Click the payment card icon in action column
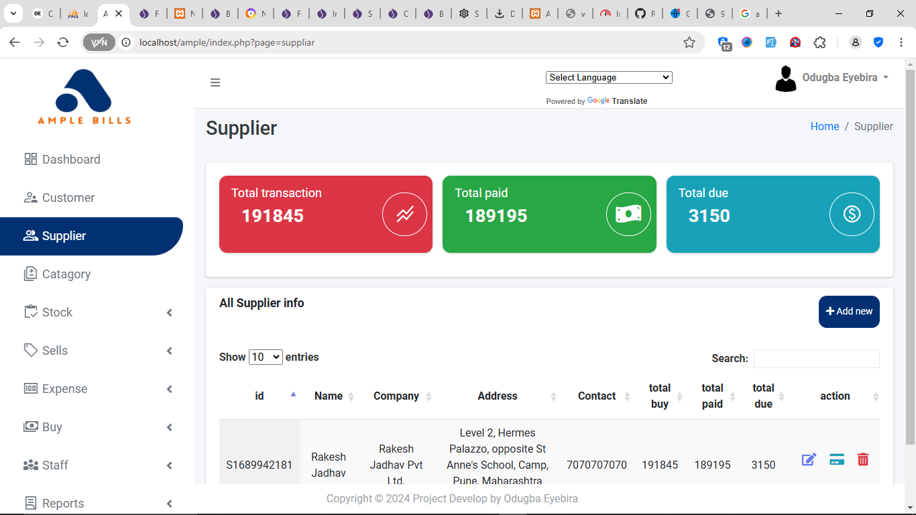Image resolution: width=916 pixels, height=515 pixels. (x=836, y=459)
